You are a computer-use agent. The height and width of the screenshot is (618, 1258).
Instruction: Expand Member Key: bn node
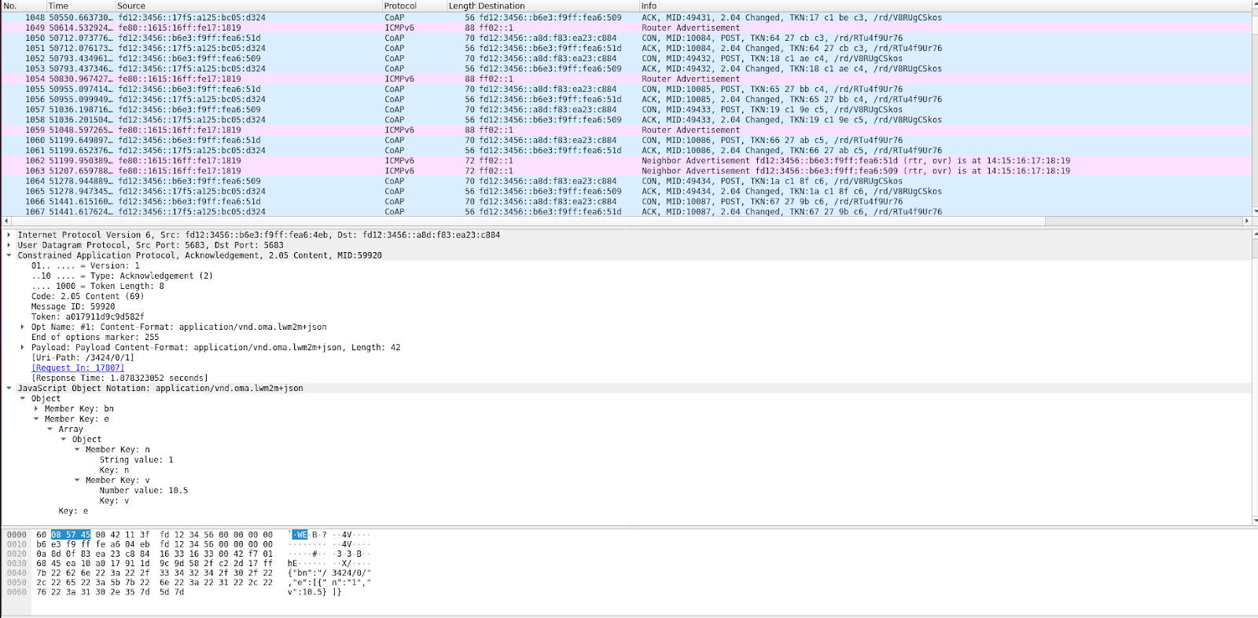point(36,408)
